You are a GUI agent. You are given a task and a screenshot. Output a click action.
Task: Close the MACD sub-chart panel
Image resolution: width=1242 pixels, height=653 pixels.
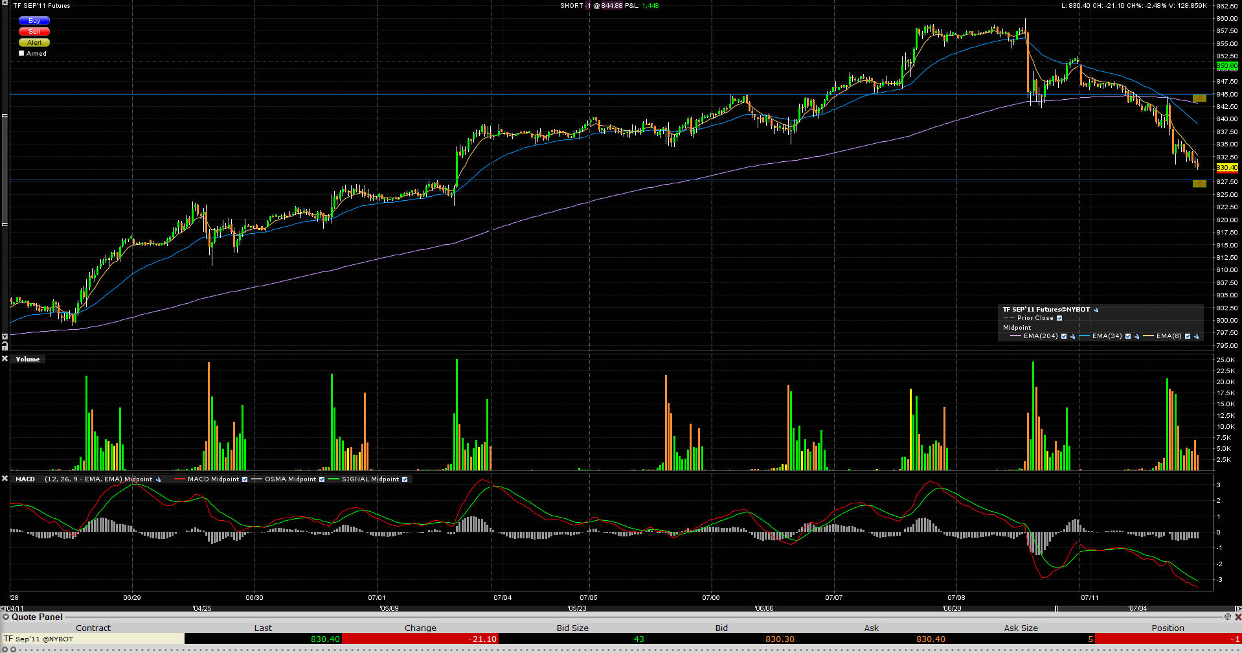coord(5,479)
